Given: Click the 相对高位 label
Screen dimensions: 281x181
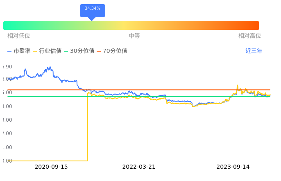Looking at the screenshot, I should click(249, 36).
